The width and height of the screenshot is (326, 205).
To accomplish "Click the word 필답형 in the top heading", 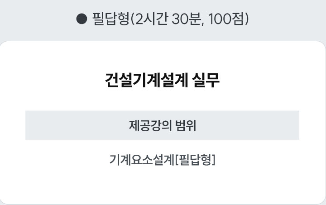I will [x=110, y=19].
